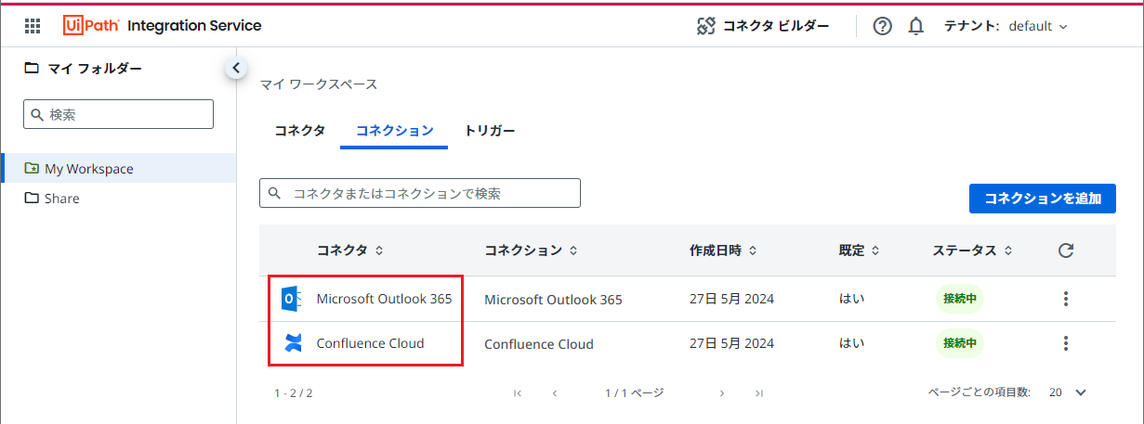Viewport: 1144px width, 424px height.
Task: Click the Confluence Cloud connector name
Action: click(x=370, y=343)
